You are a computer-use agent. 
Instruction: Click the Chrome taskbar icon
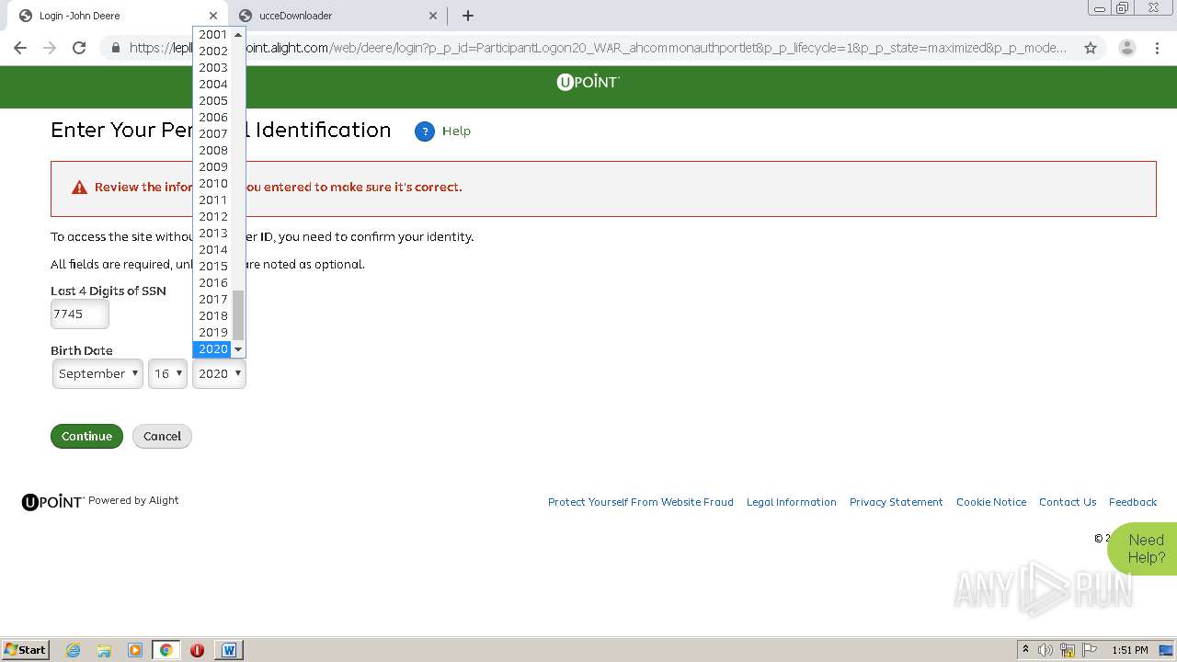pyautogui.click(x=166, y=650)
